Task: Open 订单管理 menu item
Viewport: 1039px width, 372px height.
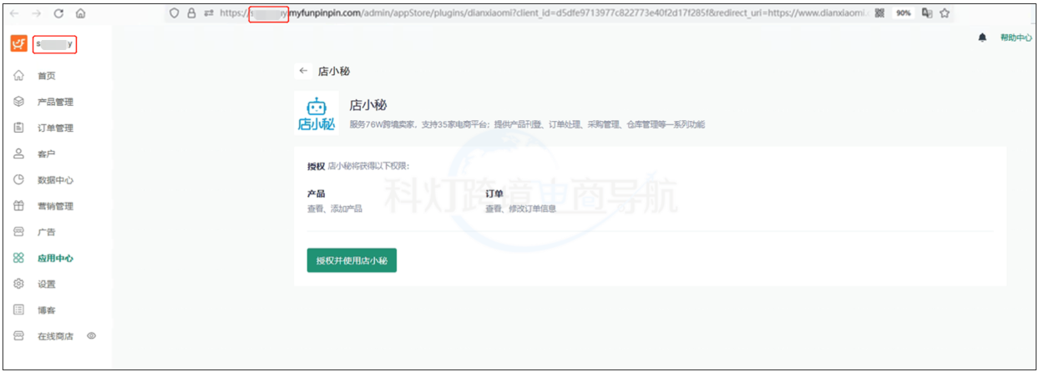Action: point(55,128)
